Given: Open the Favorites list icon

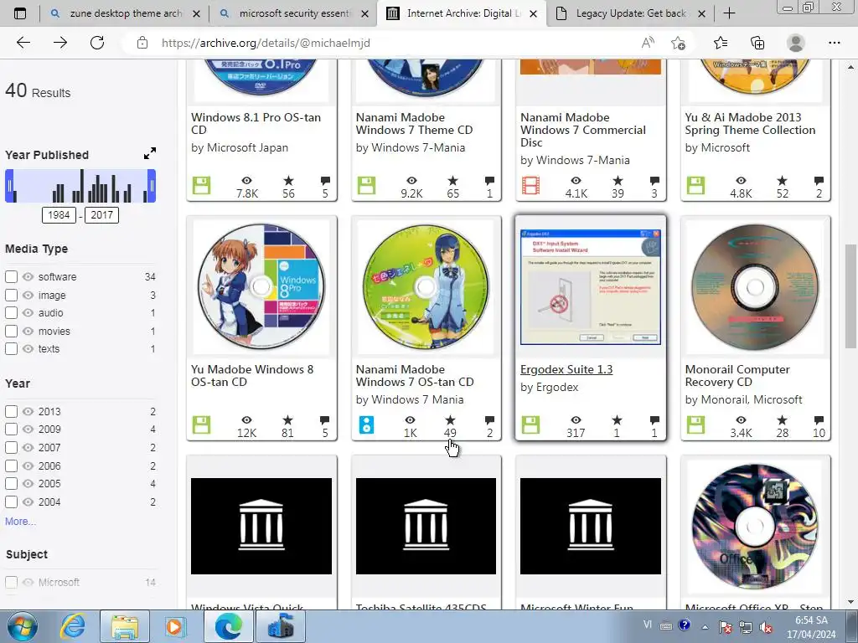Looking at the screenshot, I should click(x=721, y=43).
